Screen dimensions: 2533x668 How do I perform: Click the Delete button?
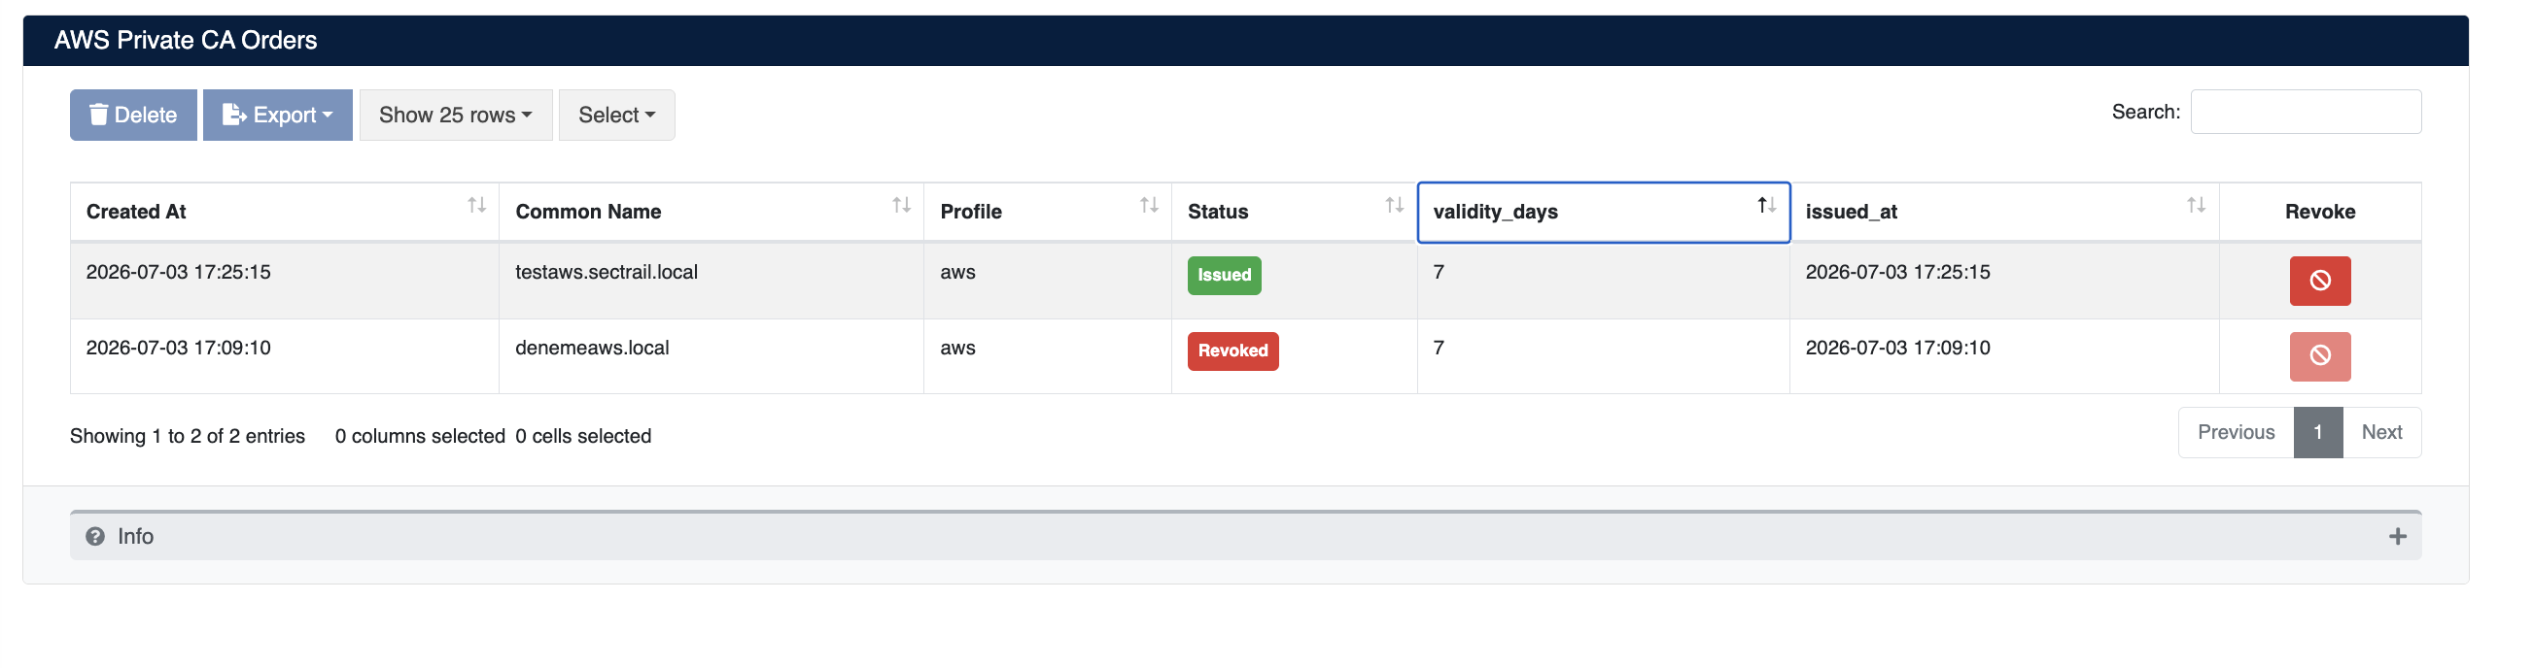pos(133,115)
